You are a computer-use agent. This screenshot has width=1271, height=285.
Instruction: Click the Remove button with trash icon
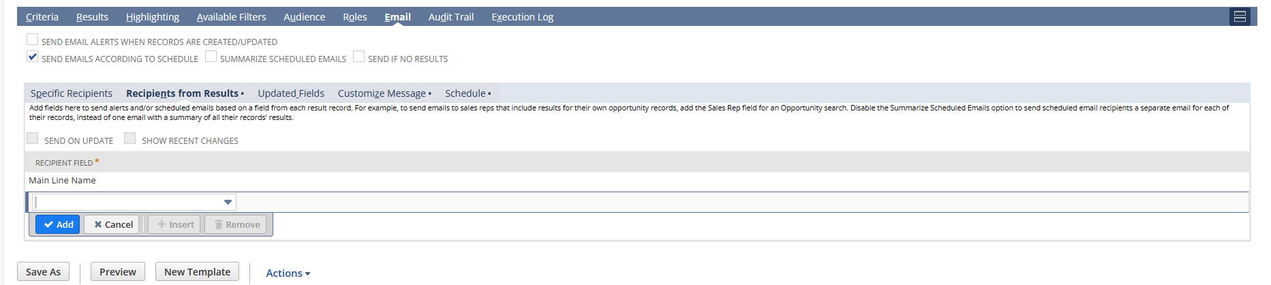[236, 224]
